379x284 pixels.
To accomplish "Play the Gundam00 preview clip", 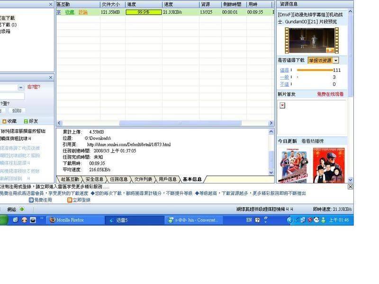I will click(330, 50).
